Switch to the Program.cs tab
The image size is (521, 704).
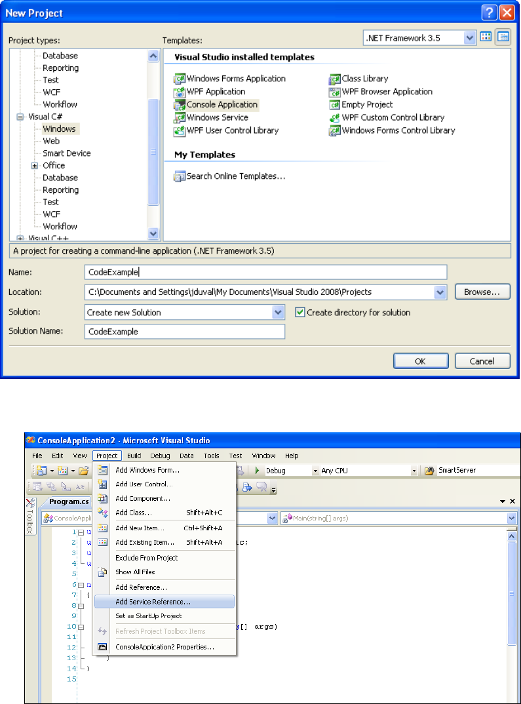click(69, 501)
